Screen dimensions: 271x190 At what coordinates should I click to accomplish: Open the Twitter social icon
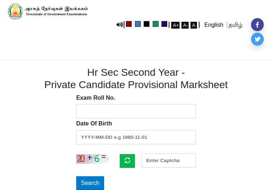point(257,39)
